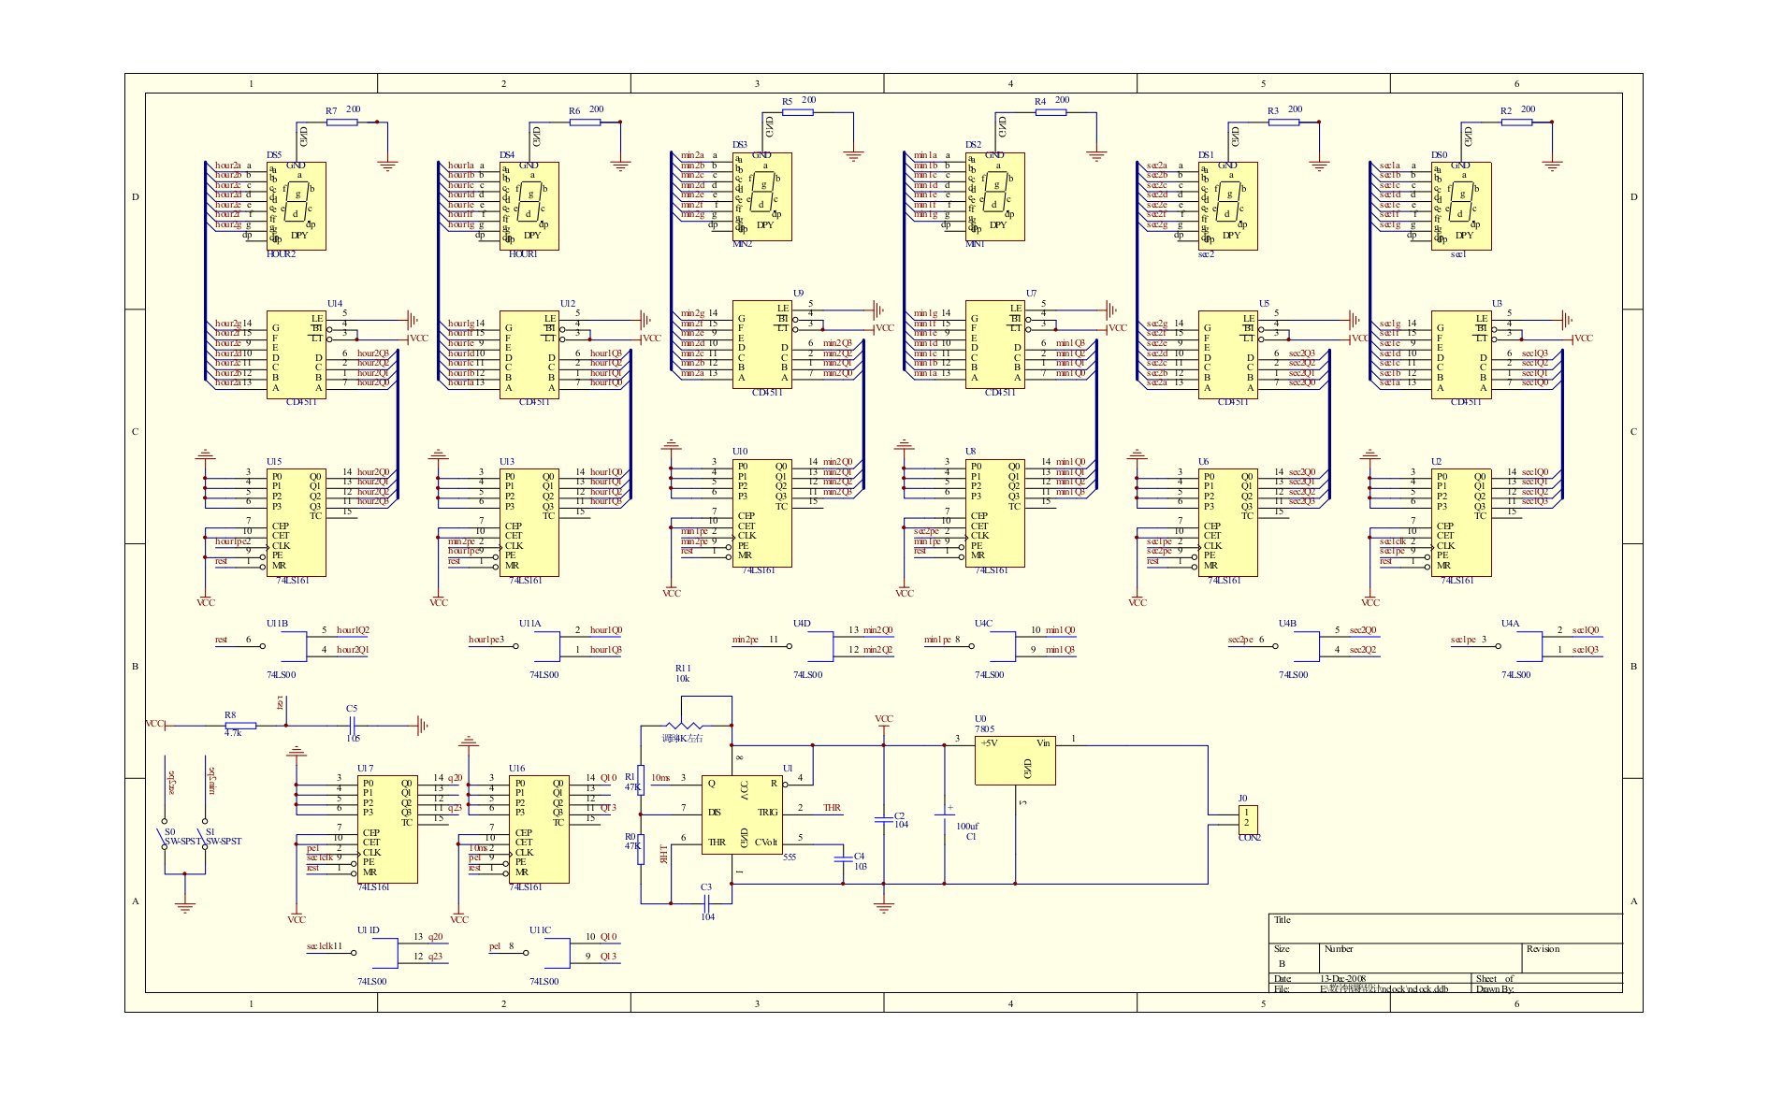Select capacitor C4 valued 103
This screenshot has height=1095, width=1768.
click(x=843, y=859)
